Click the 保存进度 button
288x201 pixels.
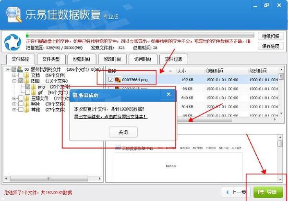point(271,46)
